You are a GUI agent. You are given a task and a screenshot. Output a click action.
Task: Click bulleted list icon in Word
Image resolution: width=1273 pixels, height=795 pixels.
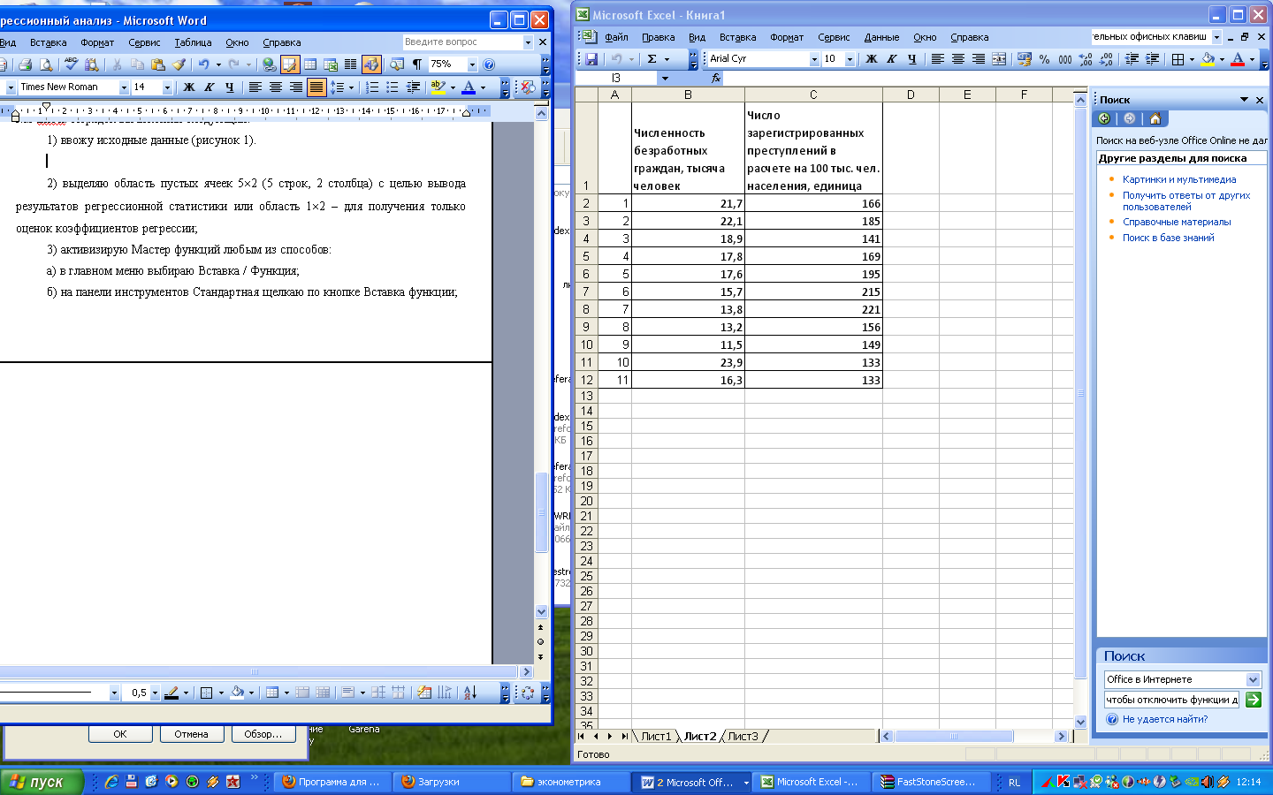[x=393, y=87]
